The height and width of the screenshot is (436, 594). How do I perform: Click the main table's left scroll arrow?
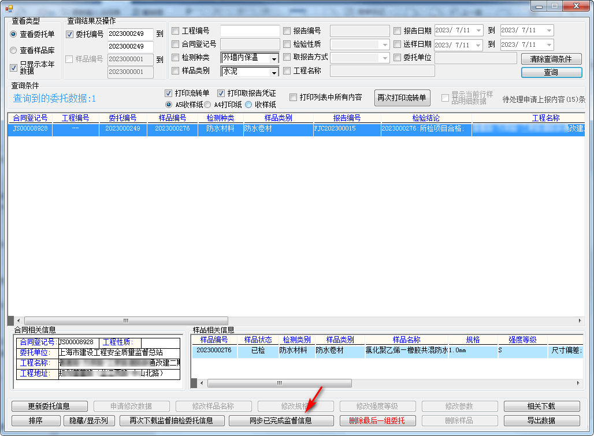pos(18,321)
